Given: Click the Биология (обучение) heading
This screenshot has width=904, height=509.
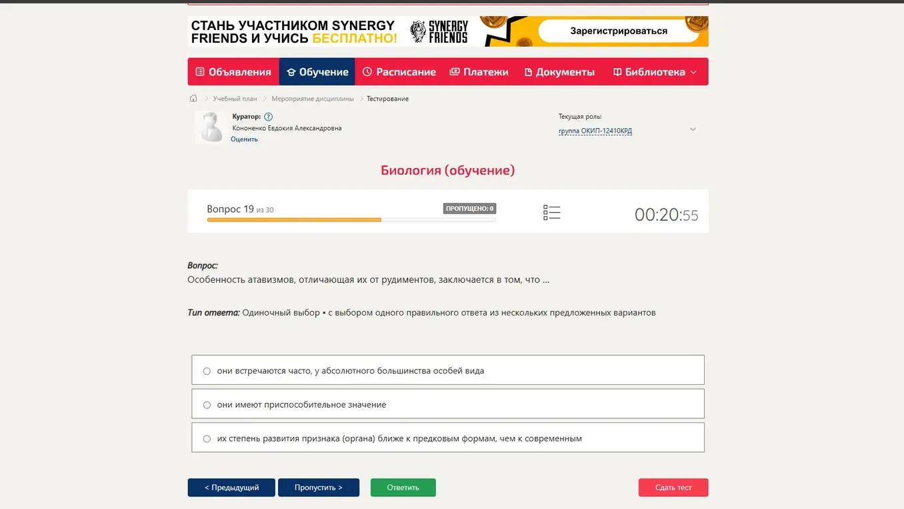Looking at the screenshot, I should pyautogui.click(x=448, y=170).
